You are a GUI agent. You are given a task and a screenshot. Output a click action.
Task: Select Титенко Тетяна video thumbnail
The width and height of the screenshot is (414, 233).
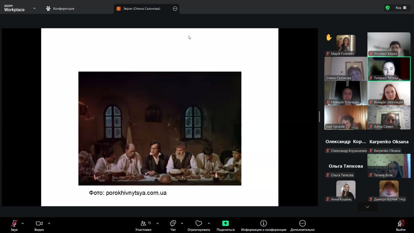[389, 69]
